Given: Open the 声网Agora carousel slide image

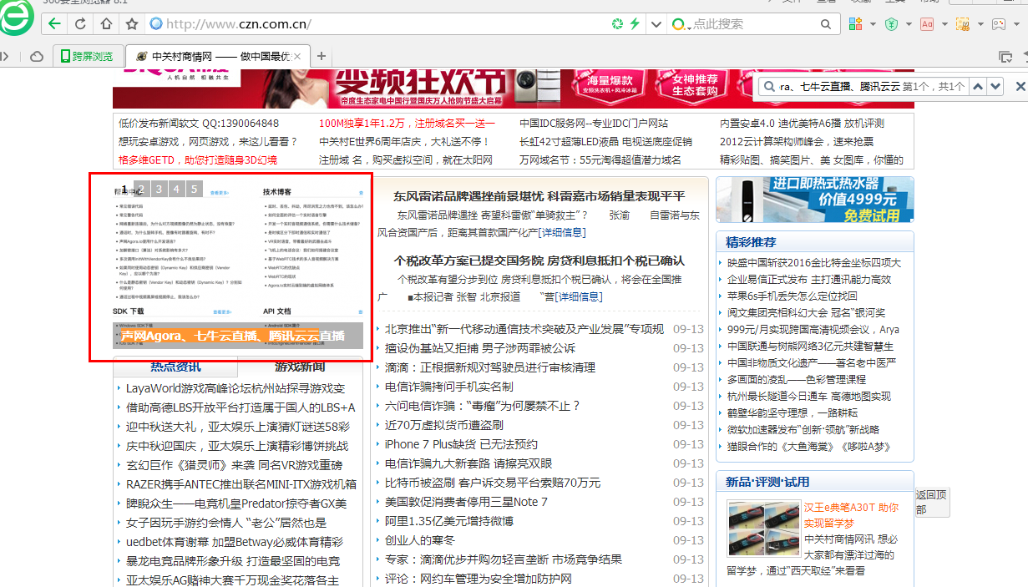Looking at the screenshot, I should (x=238, y=263).
